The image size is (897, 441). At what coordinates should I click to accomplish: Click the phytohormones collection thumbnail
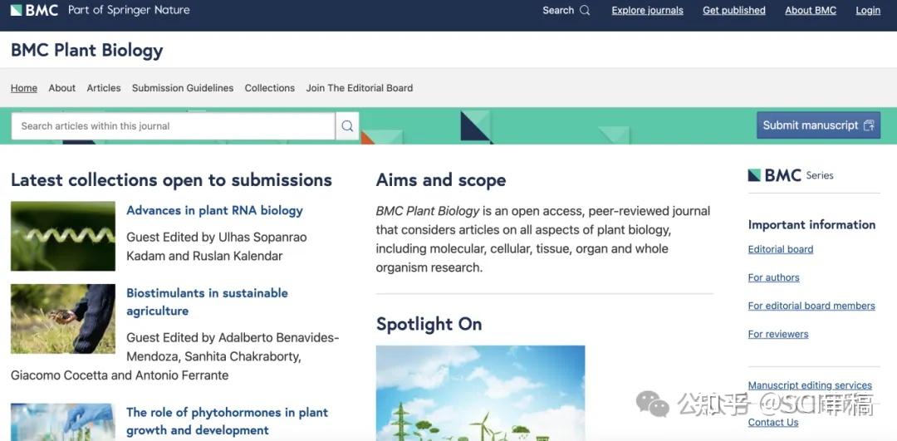pyautogui.click(x=63, y=422)
